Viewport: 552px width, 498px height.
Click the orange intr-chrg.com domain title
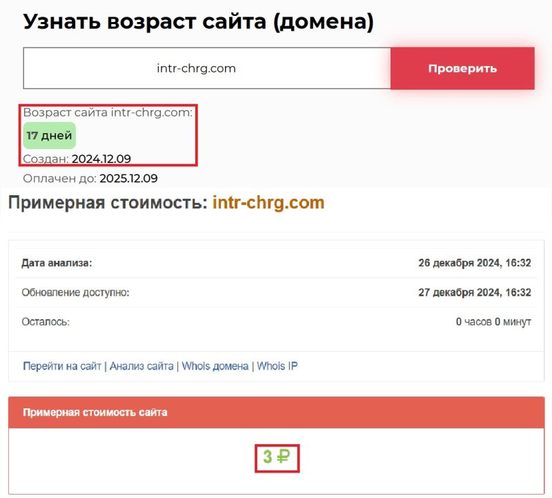268,203
